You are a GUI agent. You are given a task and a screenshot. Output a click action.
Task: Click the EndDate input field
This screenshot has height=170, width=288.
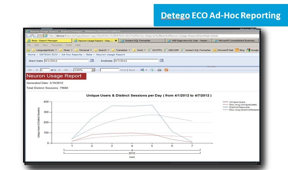point(136,61)
